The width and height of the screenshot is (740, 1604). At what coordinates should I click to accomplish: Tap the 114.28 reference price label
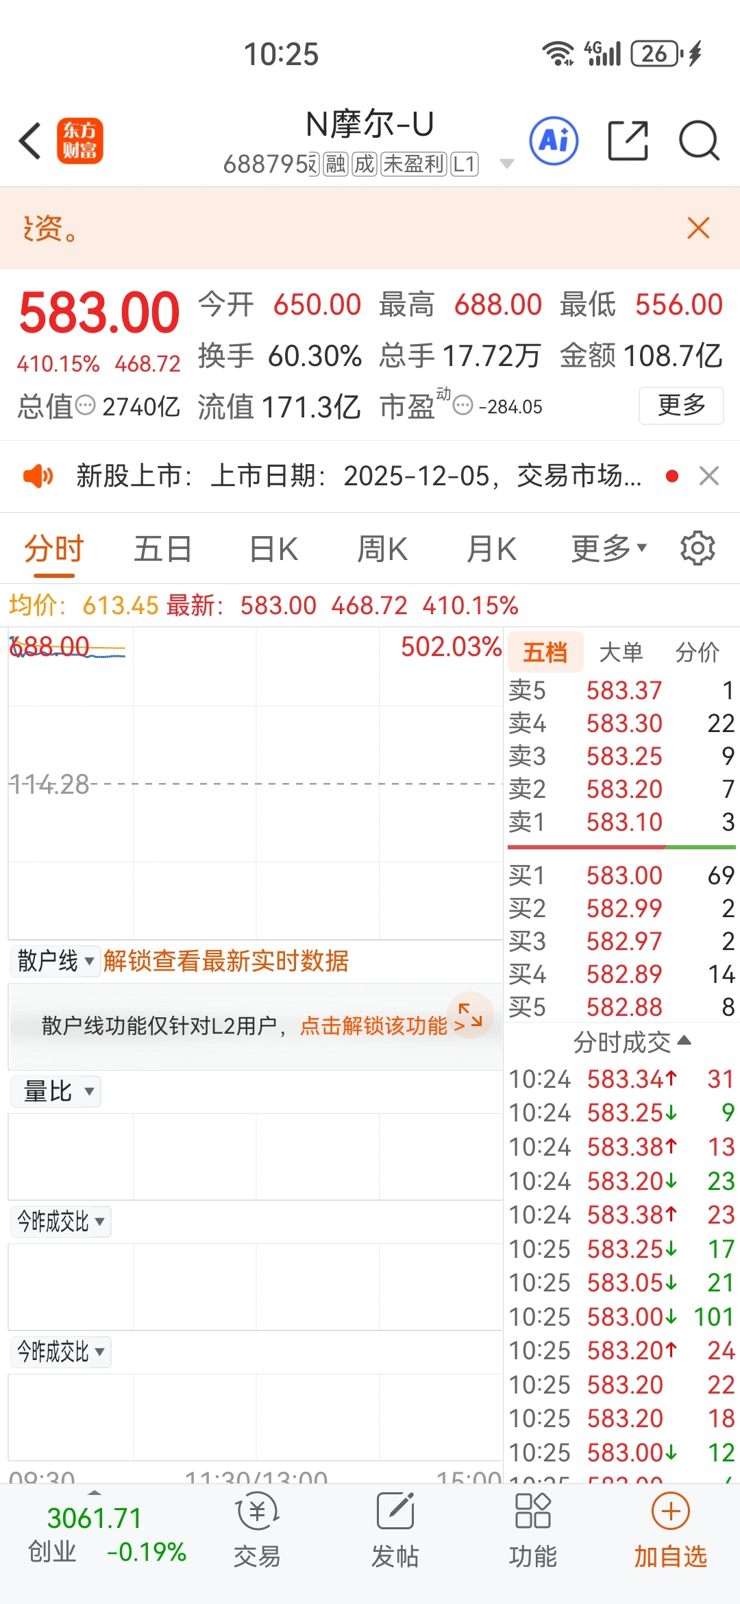49,784
